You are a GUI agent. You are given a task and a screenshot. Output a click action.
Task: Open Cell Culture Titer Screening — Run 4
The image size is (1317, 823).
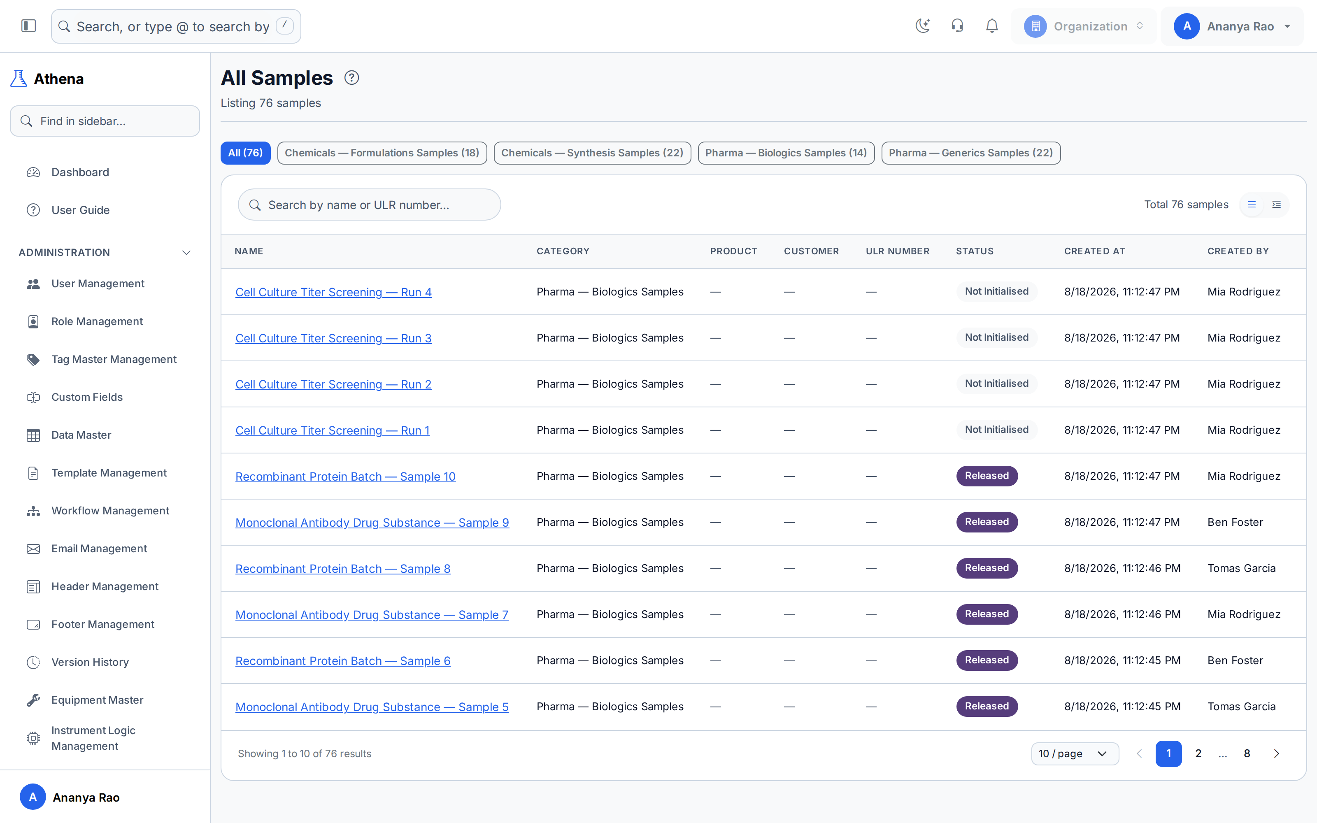pyautogui.click(x=334, y=292)
